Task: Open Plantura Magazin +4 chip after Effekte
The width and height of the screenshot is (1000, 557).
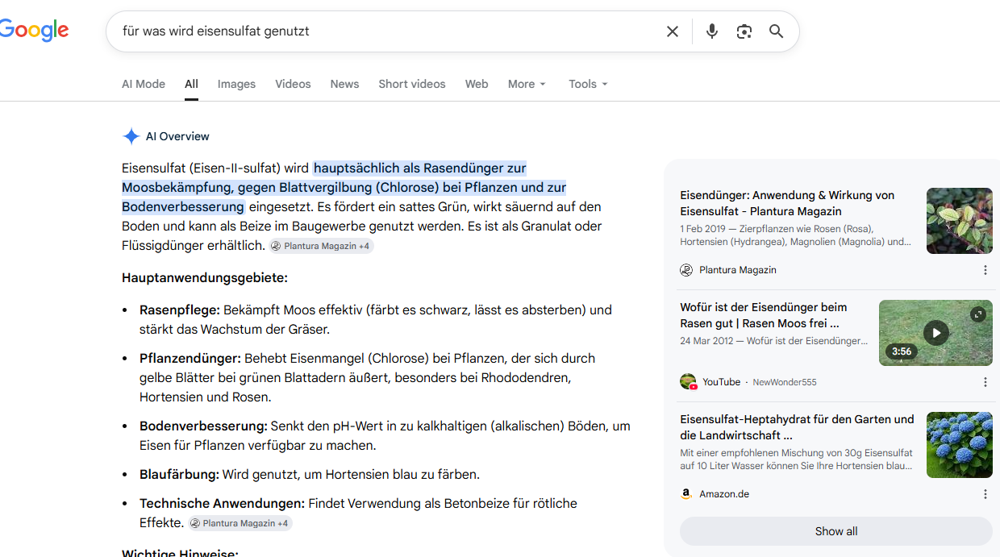Action: click(240, 523)
